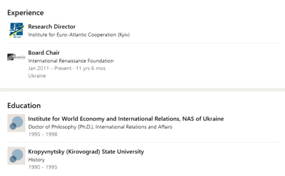Click the International Relations and Affairs text

134,127
